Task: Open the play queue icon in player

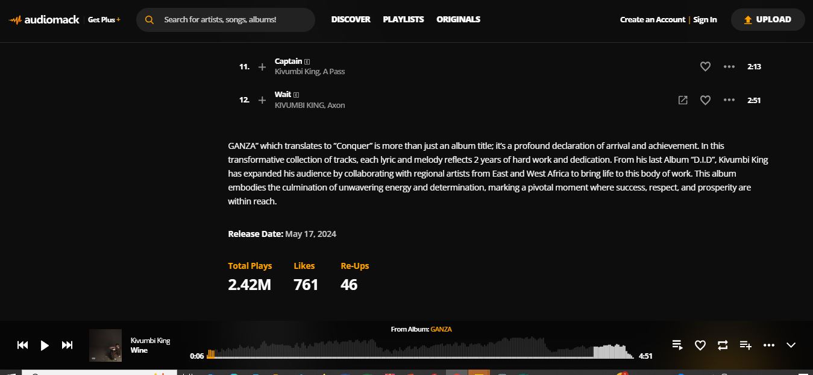Action: (677, 345)
